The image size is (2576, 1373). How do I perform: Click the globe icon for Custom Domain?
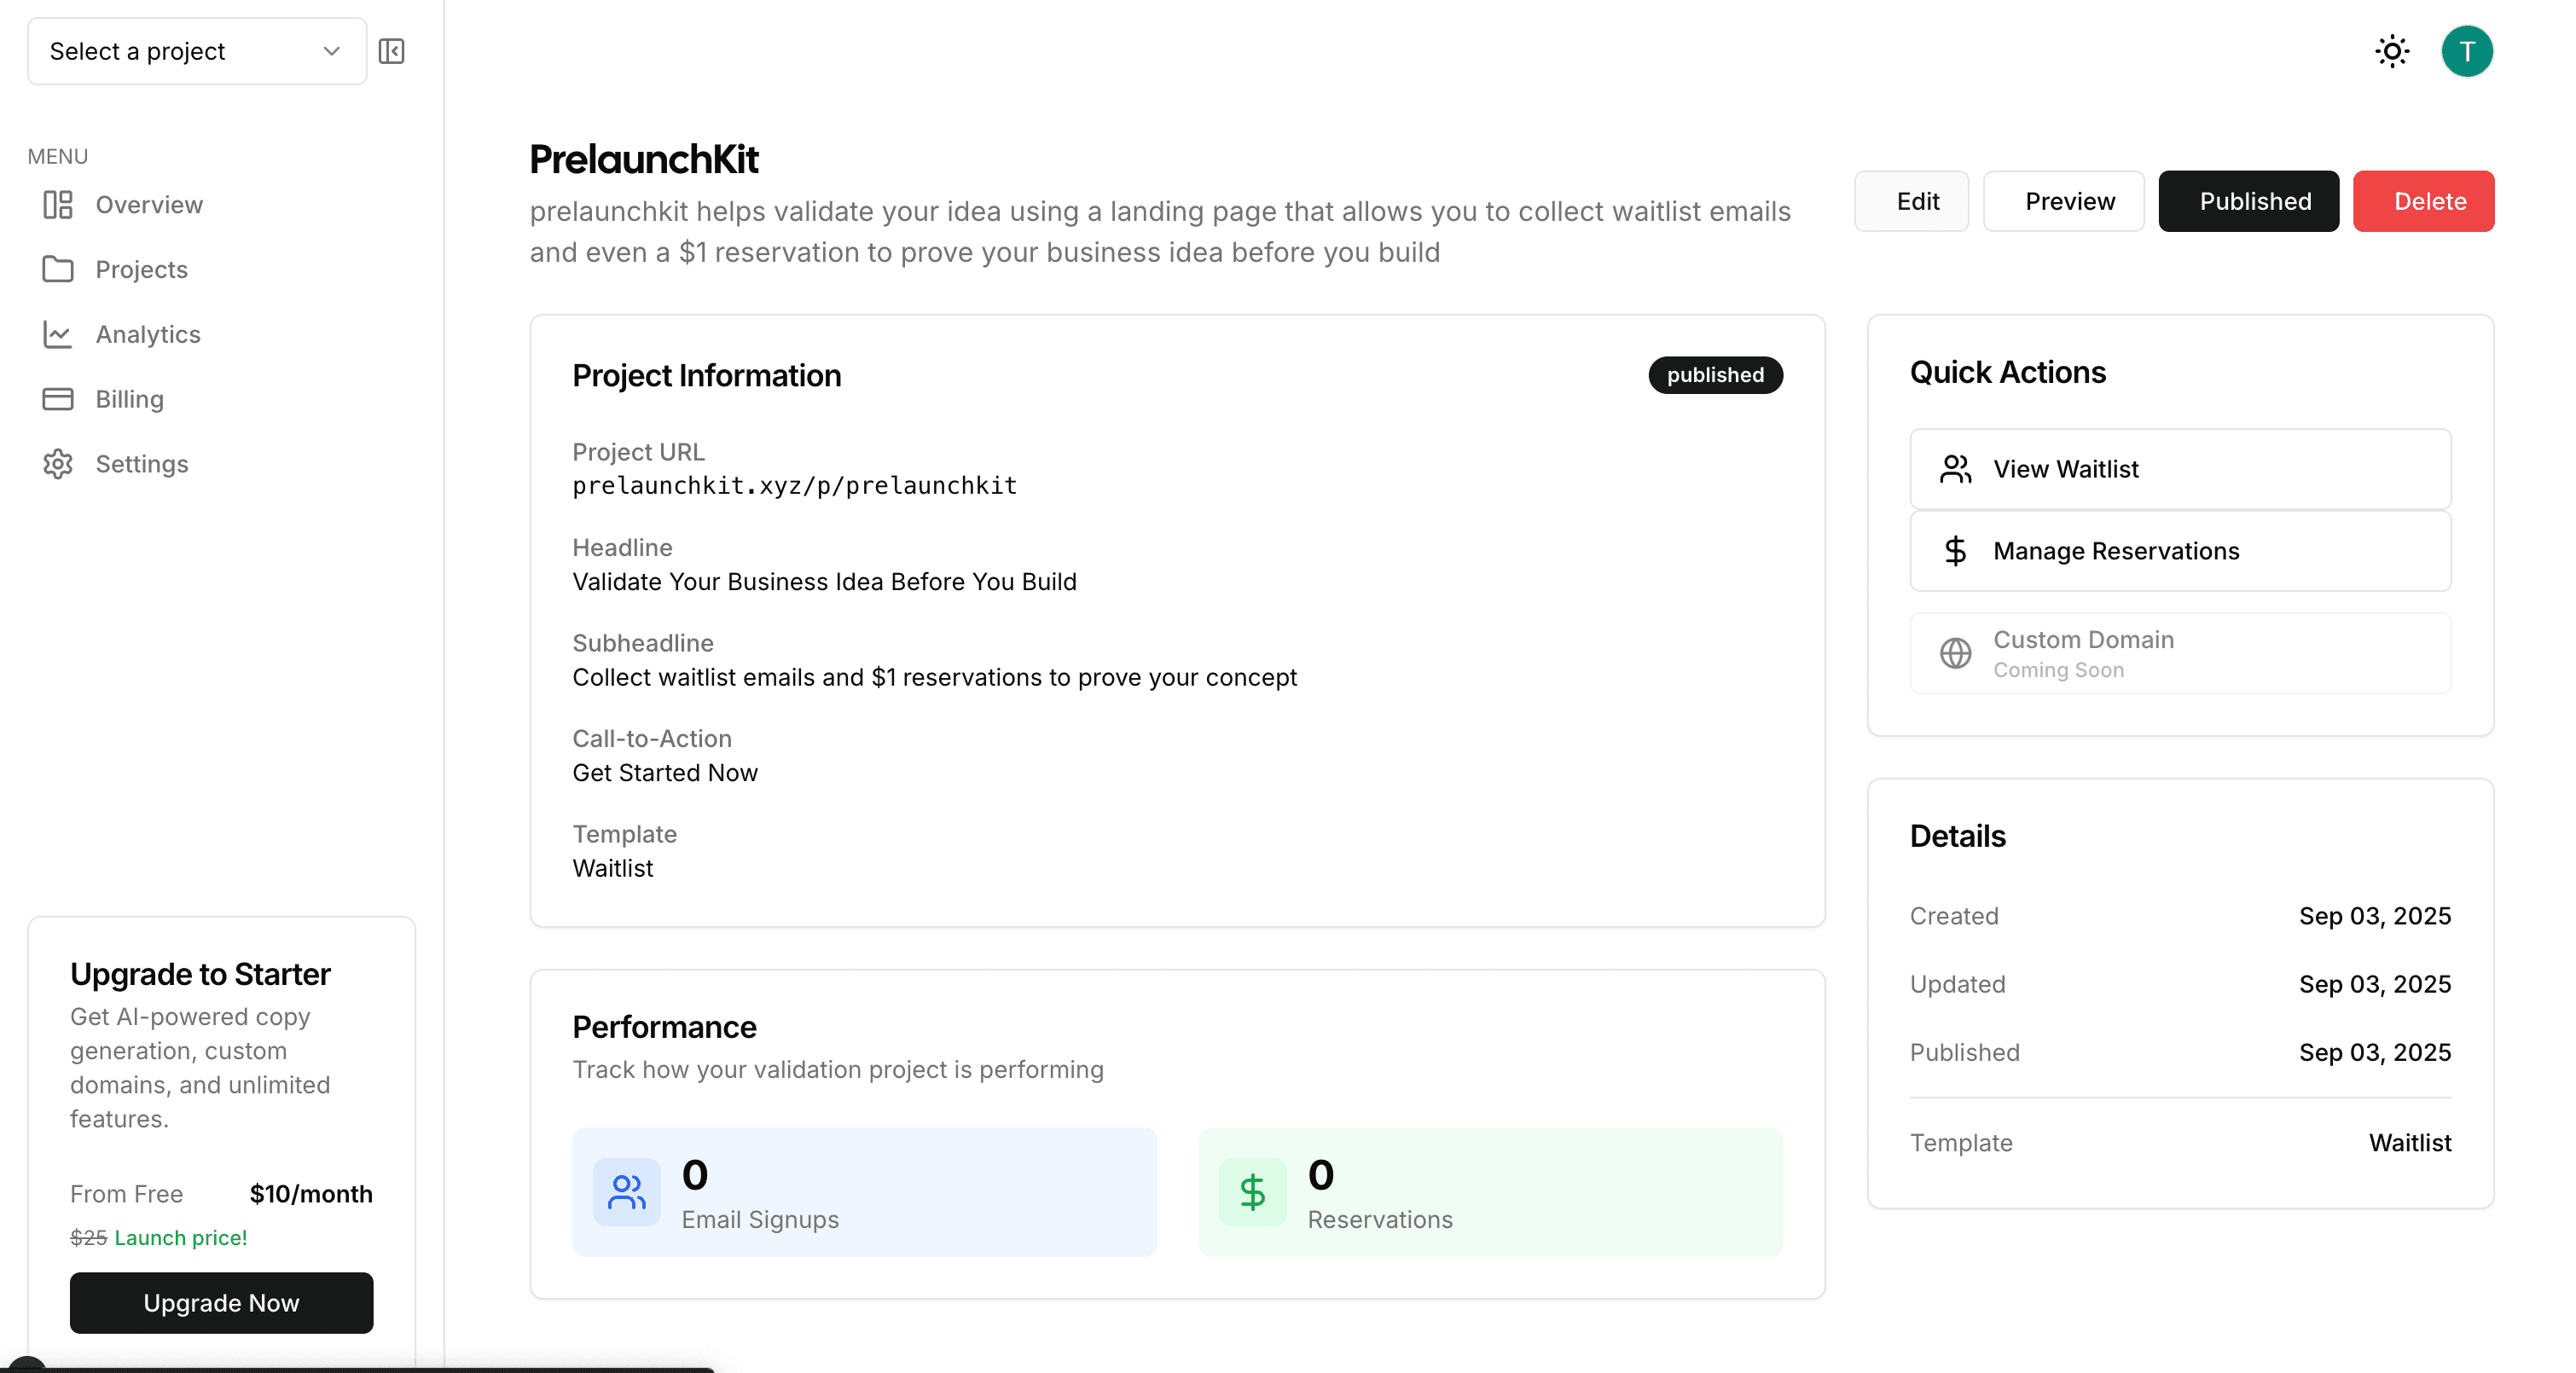pyautogui.click(x=1955, y=654)
